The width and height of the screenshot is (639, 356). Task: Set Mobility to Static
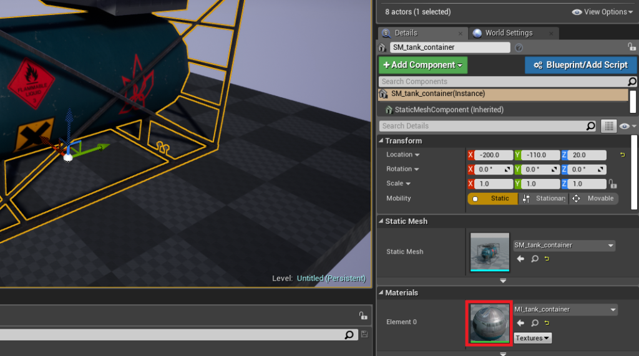(493, 199)
